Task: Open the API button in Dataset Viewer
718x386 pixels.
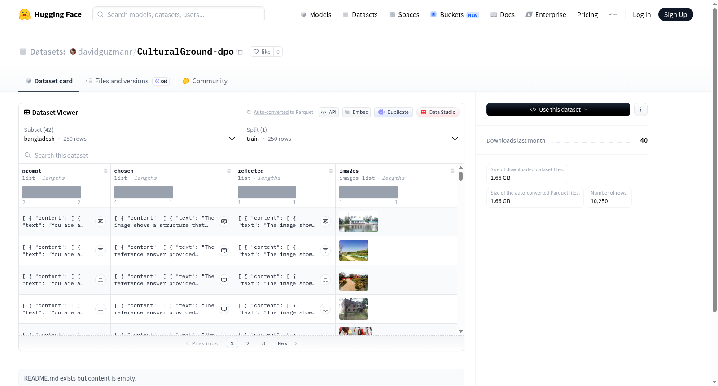Action: 328,112
